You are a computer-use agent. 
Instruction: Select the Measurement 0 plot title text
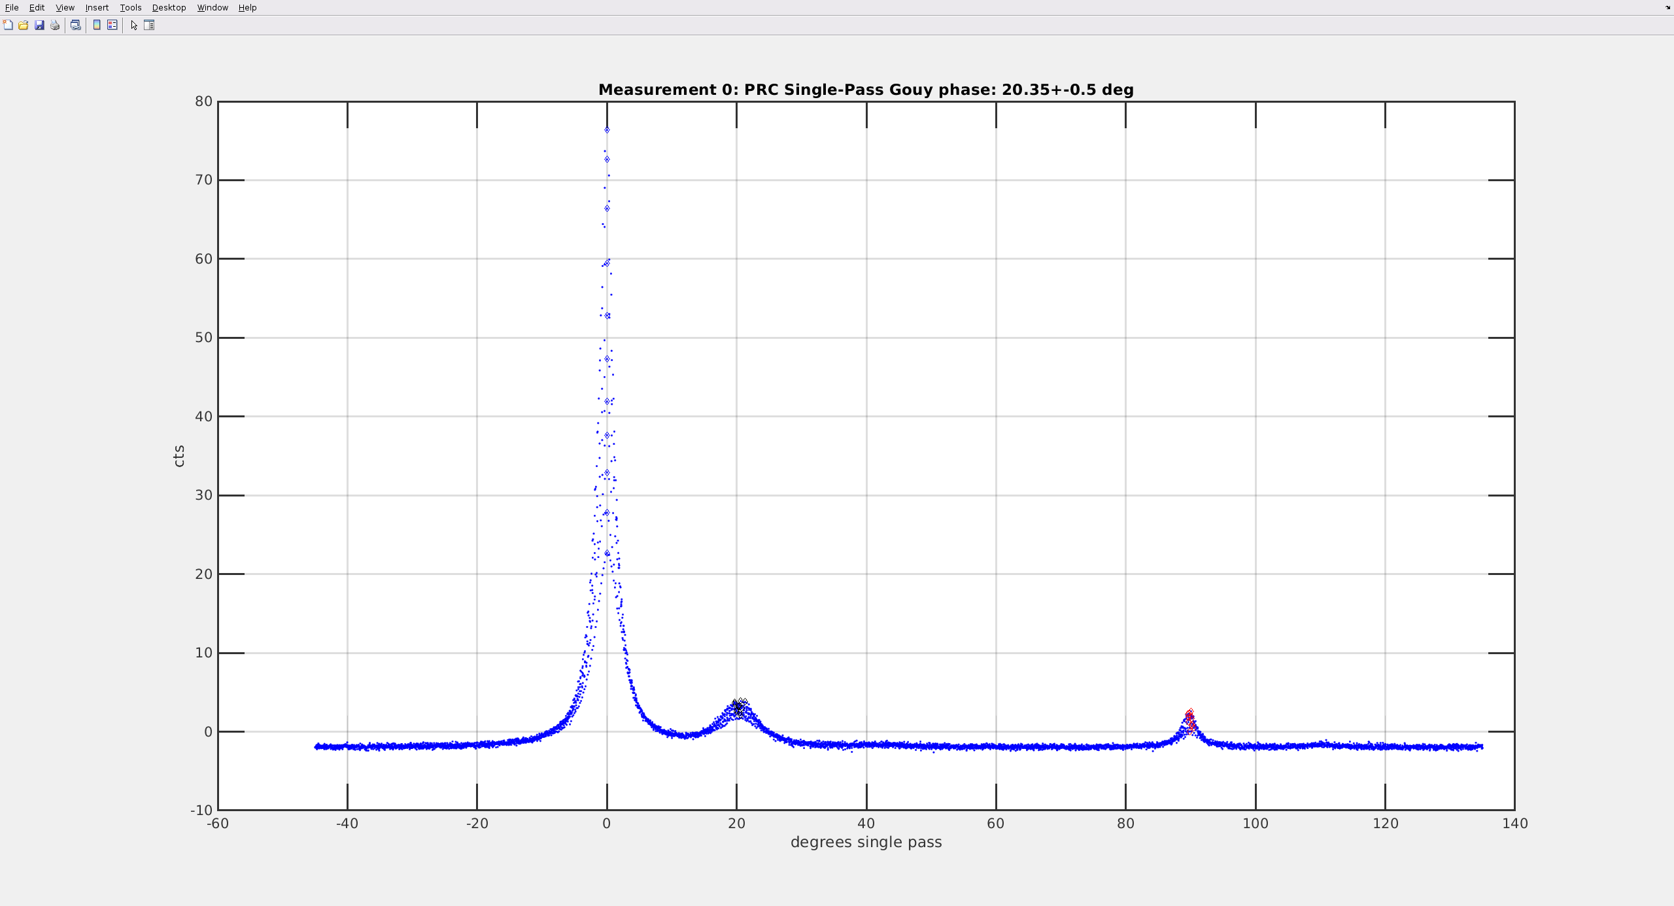[866, 90]
